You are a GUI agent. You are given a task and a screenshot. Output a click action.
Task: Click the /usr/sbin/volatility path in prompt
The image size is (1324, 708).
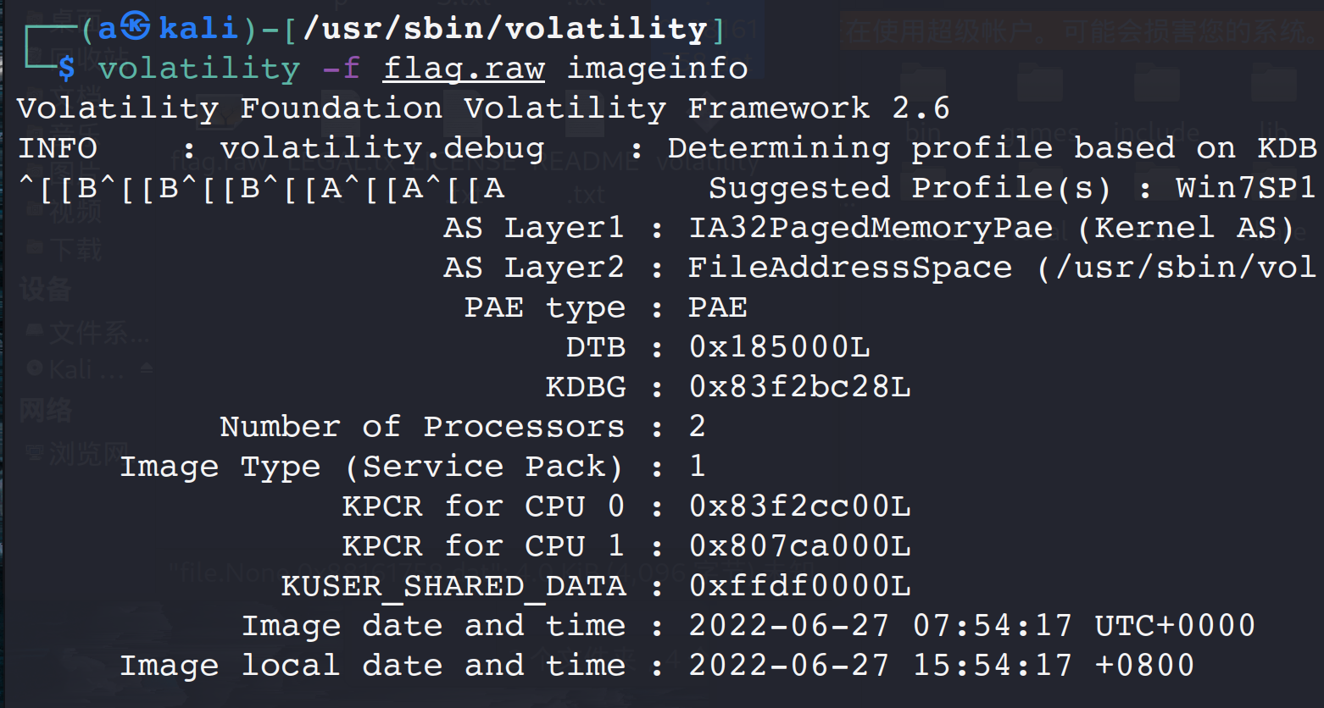pos(505,29)
